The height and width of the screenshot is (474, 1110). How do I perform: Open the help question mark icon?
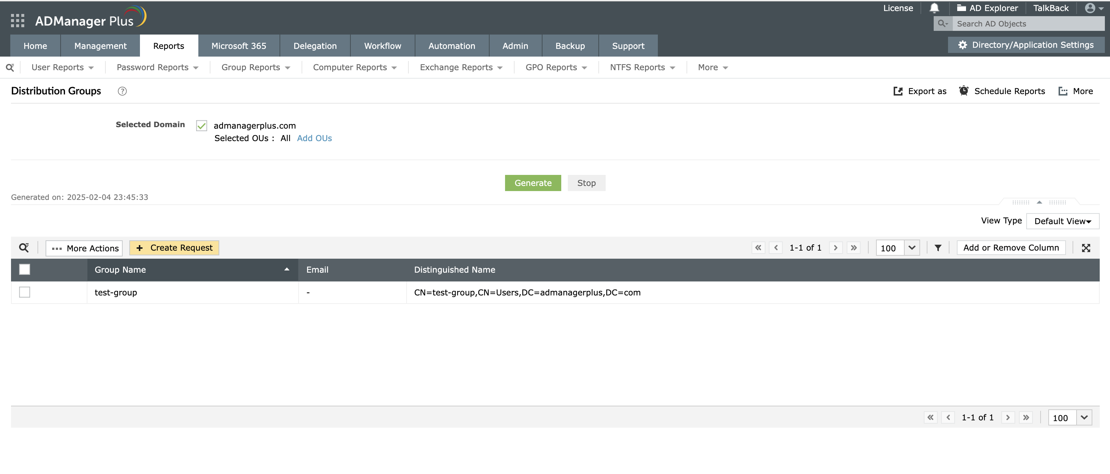point(122,91)
